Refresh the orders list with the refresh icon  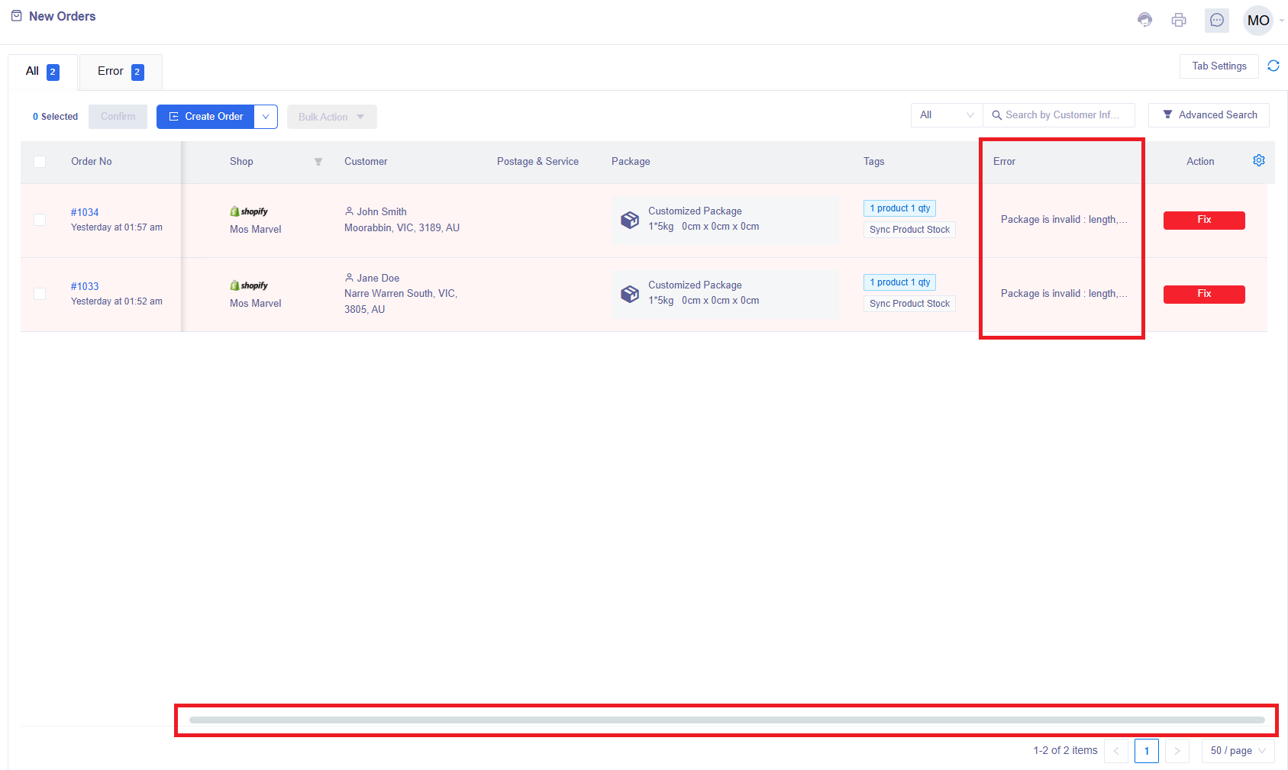[1273, 66]
